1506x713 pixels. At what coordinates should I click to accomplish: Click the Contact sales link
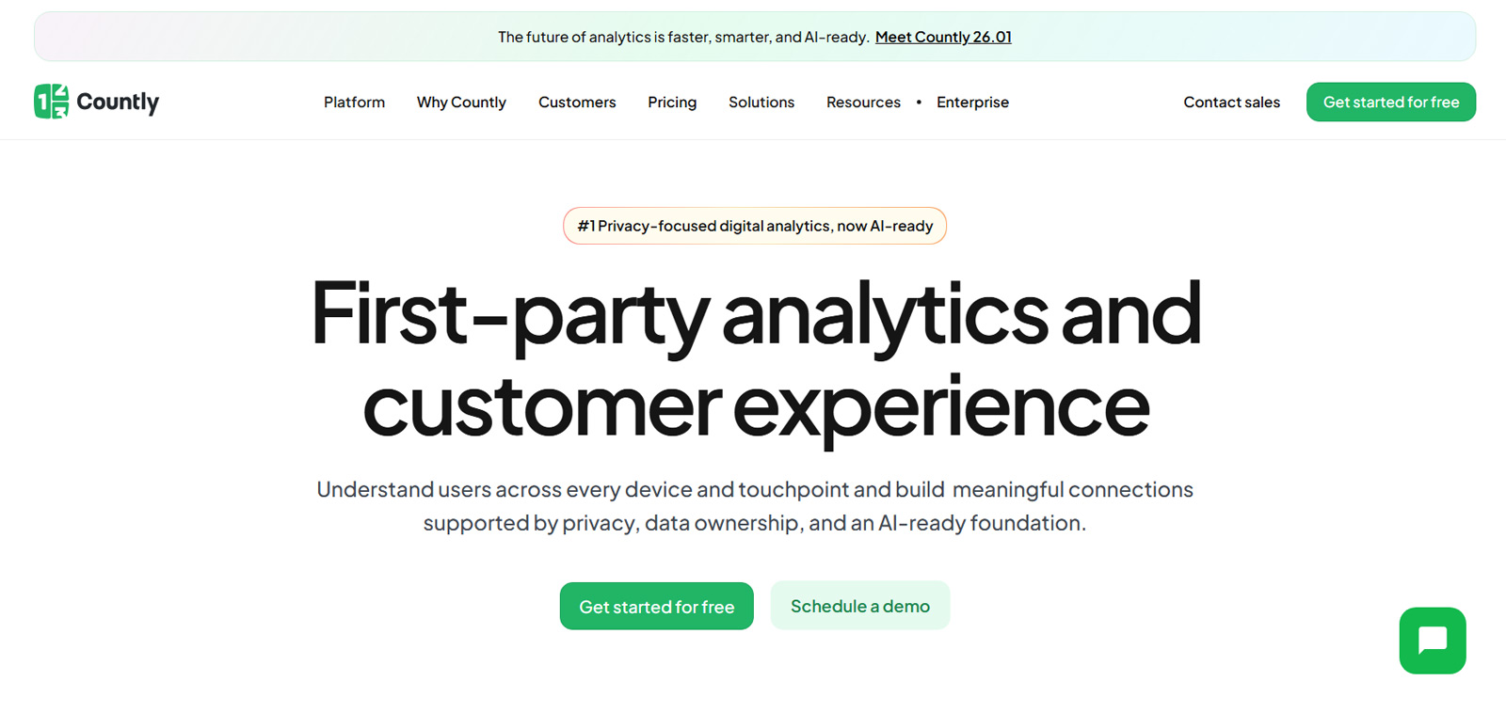coord(1231,102)
